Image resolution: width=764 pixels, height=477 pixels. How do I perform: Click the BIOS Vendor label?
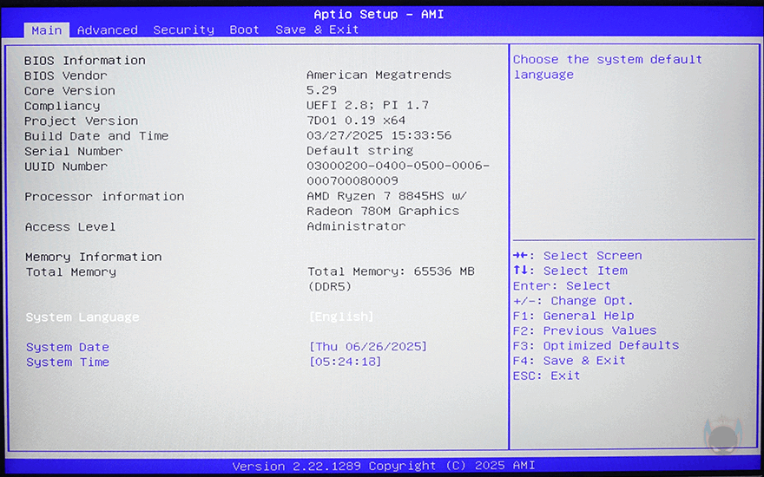(66, 75)
